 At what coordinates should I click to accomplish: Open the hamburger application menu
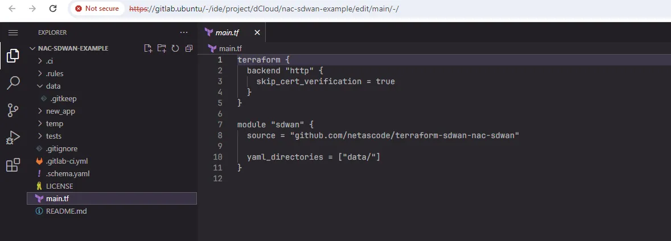[x=13, y=33]
